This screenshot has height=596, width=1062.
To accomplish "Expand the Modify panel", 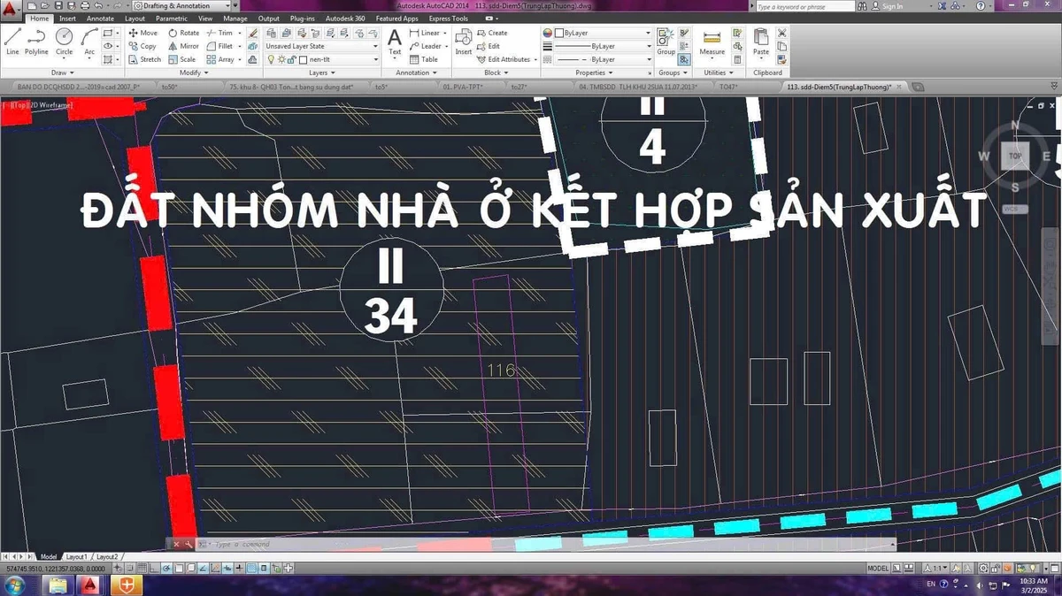I will (192, 73).
